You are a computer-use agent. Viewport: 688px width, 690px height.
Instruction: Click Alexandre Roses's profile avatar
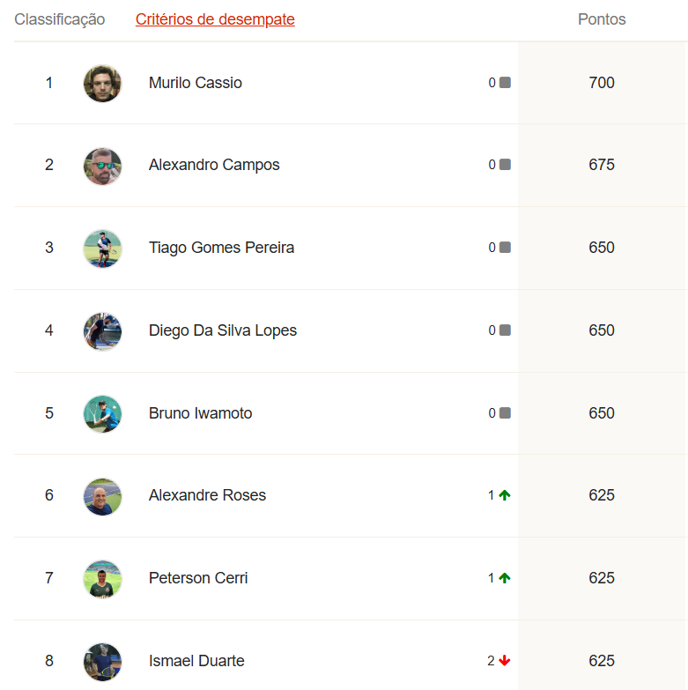pos(102,496)
